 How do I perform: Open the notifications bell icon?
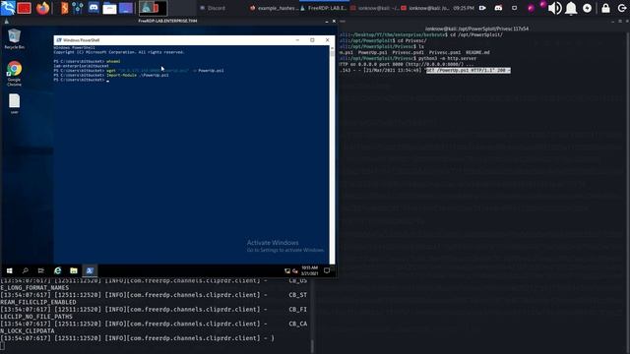pyautogui.click(x=571, y=8)
